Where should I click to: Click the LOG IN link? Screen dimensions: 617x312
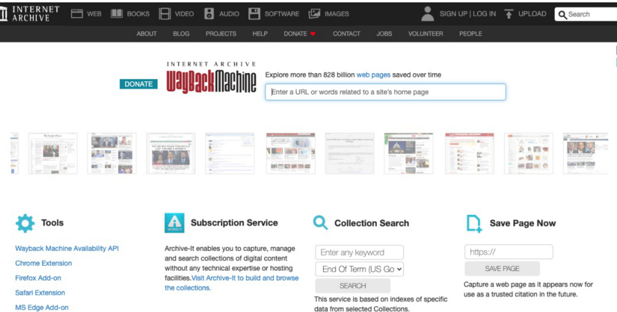[484, 14]
